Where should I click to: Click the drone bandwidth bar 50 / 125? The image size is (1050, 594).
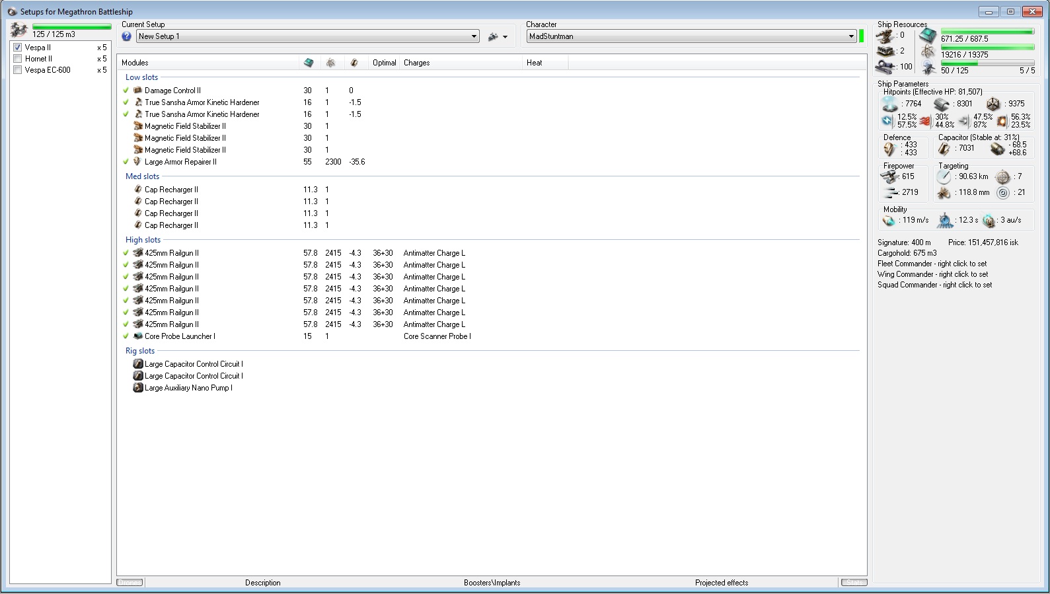point(987,63)
